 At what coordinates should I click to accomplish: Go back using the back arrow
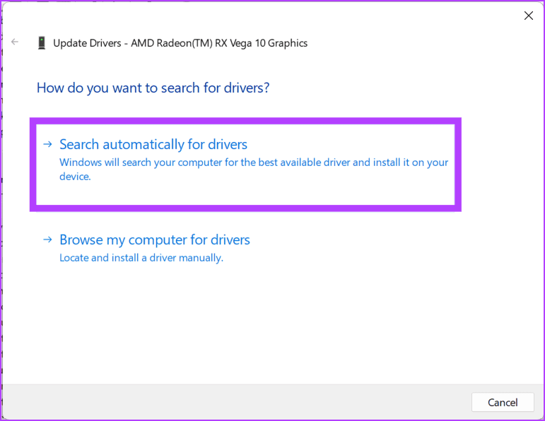pos(15,42)
